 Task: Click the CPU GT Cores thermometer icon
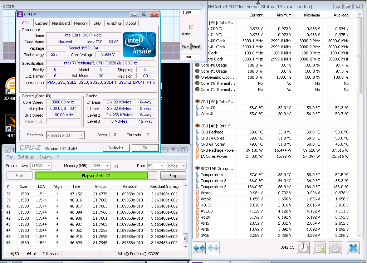pyautogui.click(x=197, y=144)
